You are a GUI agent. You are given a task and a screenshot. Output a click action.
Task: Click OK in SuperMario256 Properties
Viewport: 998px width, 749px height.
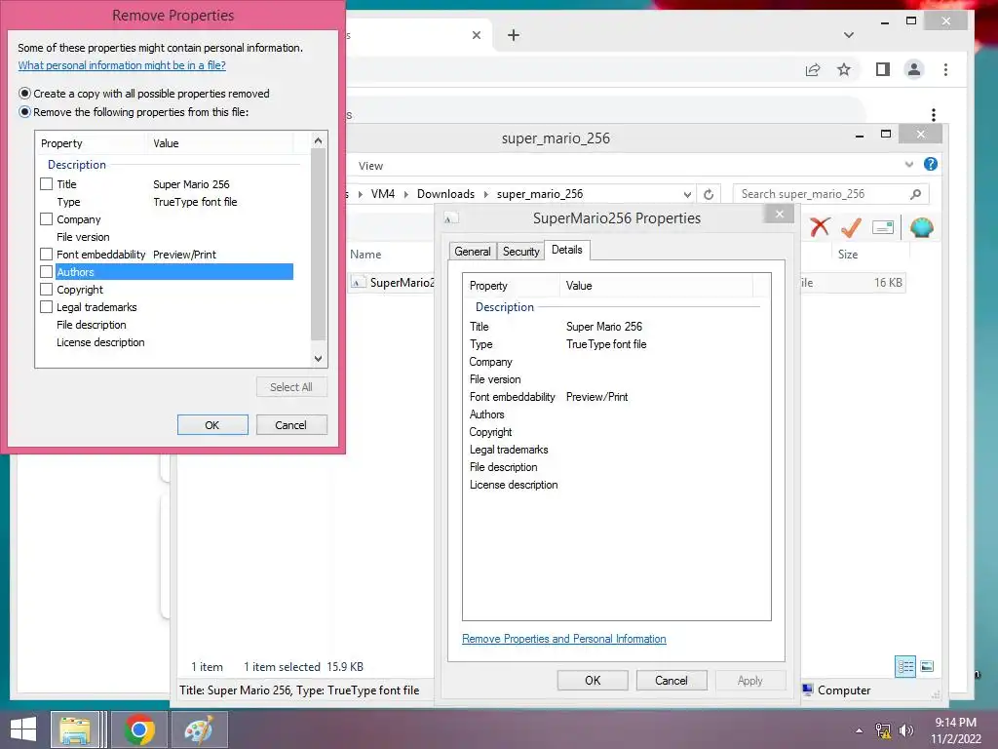pos(593,680)
